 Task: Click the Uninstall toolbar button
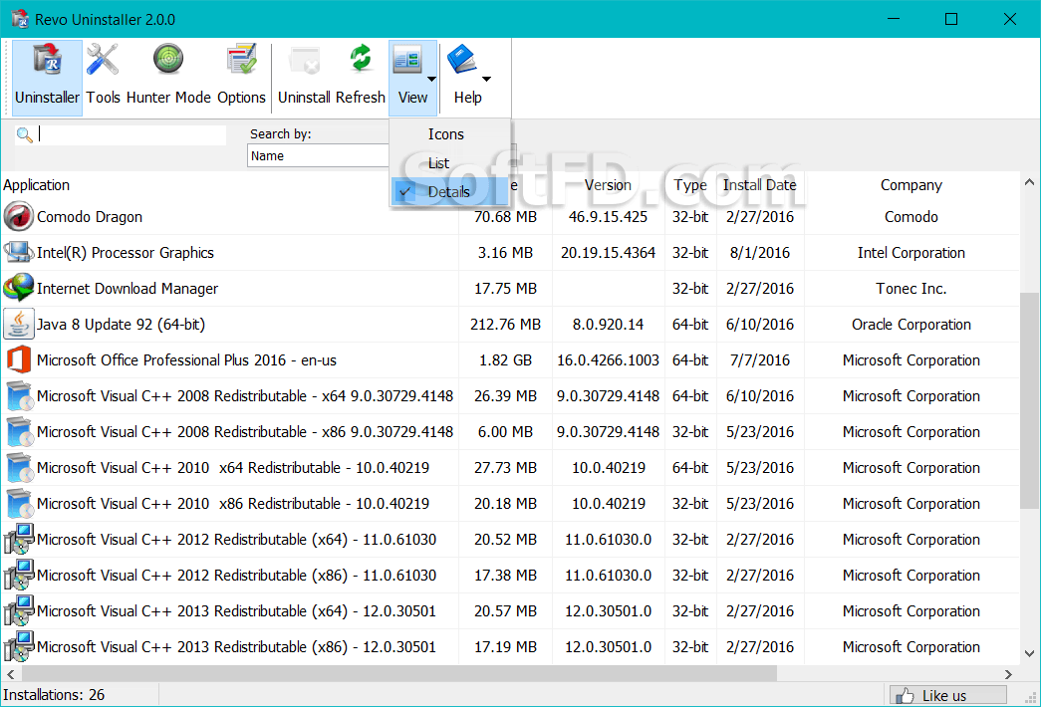(x=304, y=78)
